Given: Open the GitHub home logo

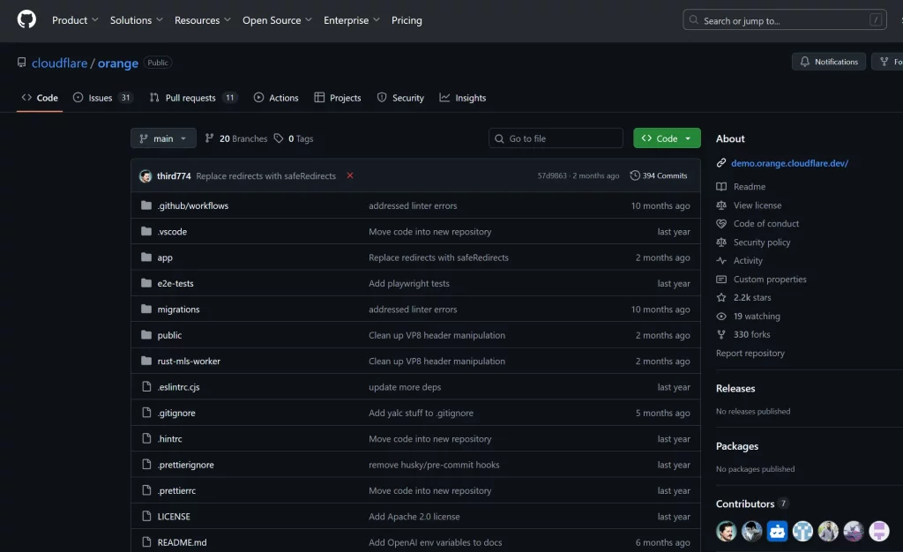Looking at the screenshot, I should click(x=26, y=19).
